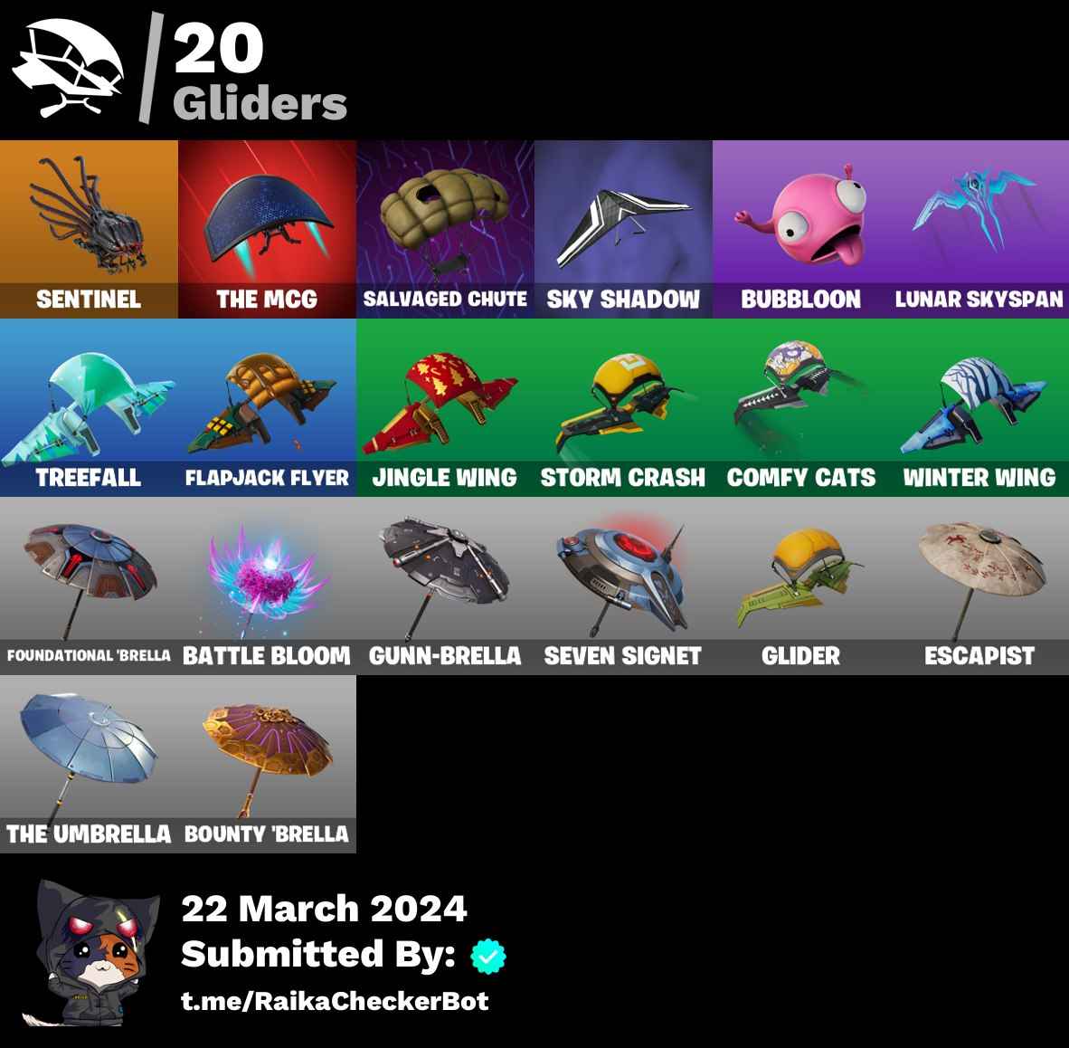Screen dimensions: 1069x1048
Task: Pick the glowing Battle Bloom glider
Action: (267, 586)
